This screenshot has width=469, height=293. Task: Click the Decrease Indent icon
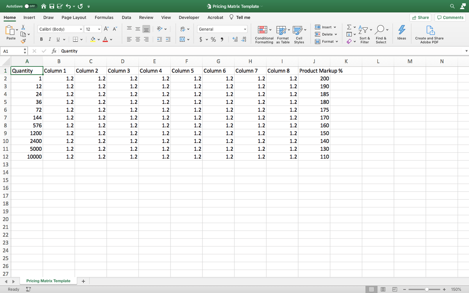pos(159,39)
